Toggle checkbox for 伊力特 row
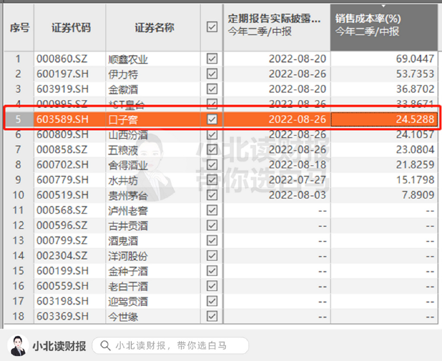This screenshot has width=442, height=361. tap(212, 74)
